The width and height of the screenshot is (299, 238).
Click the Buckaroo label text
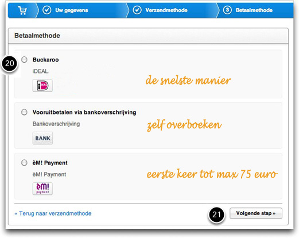tap(45, 60)
